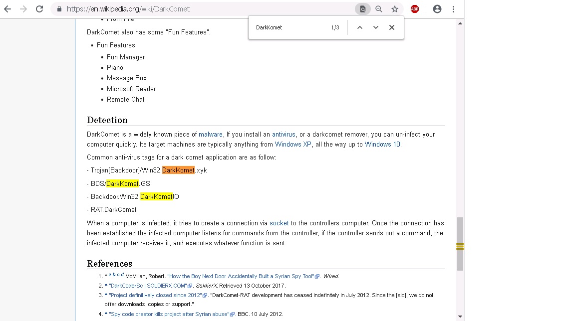The width and height of the screenshot is (572, 321).
Task: Go to previous DarkKomet match
Action: tap(360, 27)
